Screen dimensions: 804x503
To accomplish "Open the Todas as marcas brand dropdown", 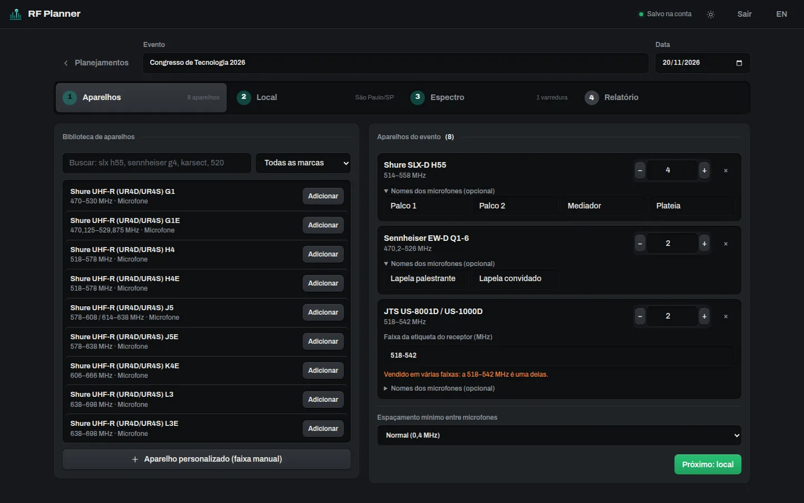I will coord(303,163).
